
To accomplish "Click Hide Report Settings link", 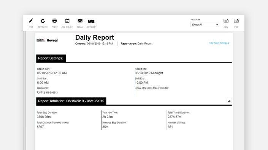I will coord(219,43).
